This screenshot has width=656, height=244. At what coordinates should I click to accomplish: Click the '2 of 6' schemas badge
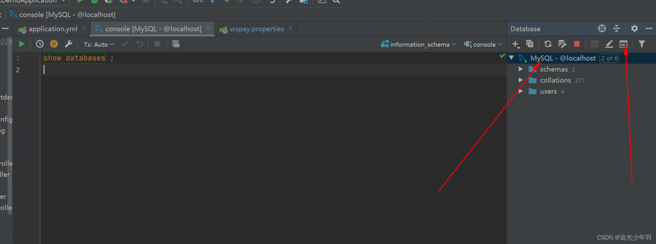tap(609, 58)
